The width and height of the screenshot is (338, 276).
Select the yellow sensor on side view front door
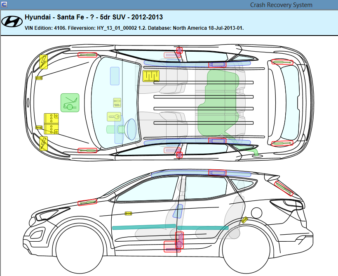tap(129, 214)
